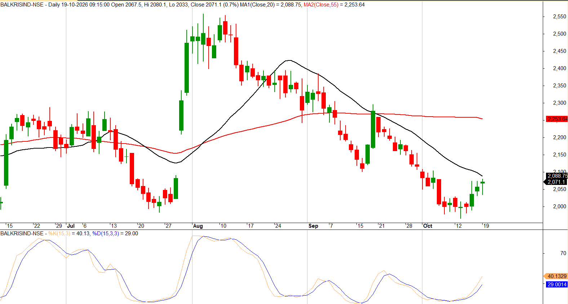
Task: Click the BALKRISIND-NSE Daily chart title text
Action: click(30, 5)
